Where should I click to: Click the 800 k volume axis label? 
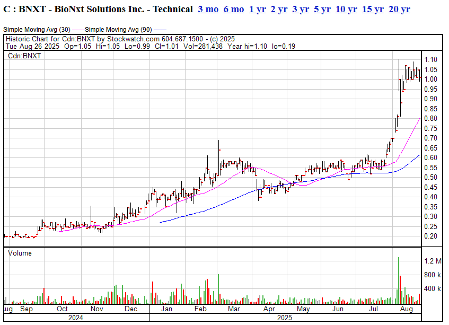(x=433, y=275)
